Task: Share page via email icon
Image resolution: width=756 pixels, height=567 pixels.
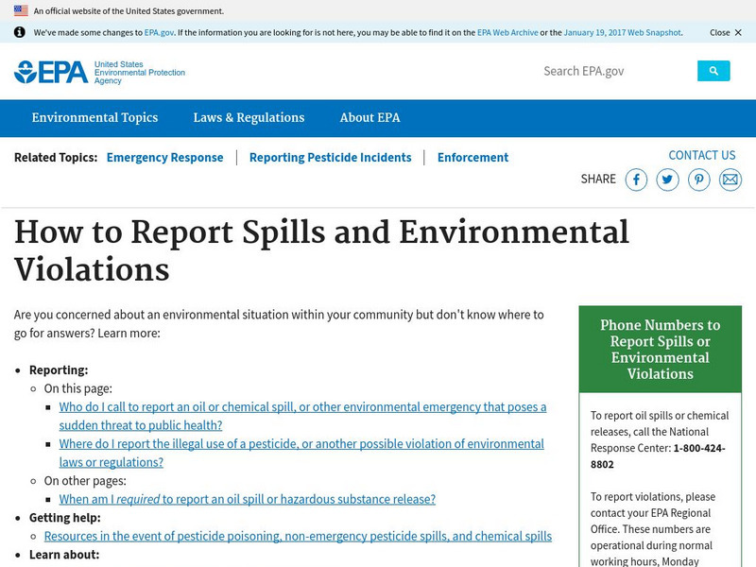Action: pos(730,180)
